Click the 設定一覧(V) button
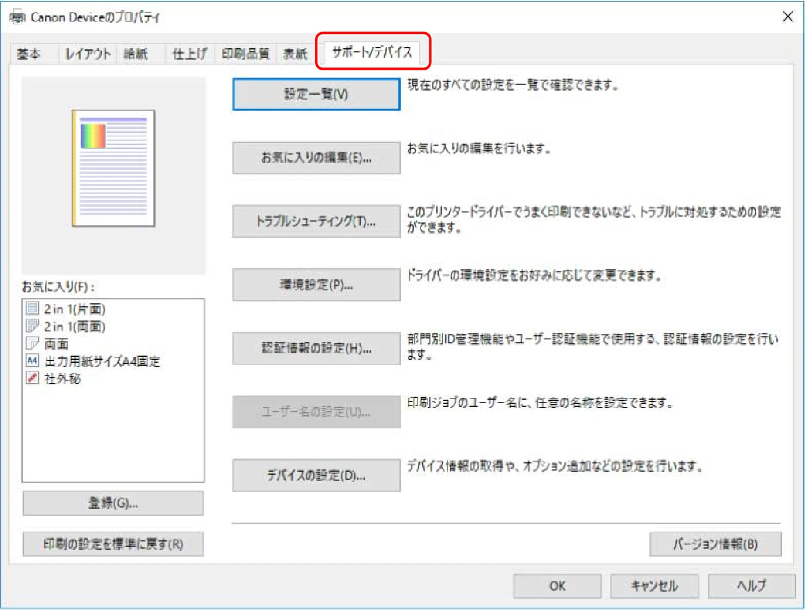This screenshot has height=610, width=805. tap(316, 94)
